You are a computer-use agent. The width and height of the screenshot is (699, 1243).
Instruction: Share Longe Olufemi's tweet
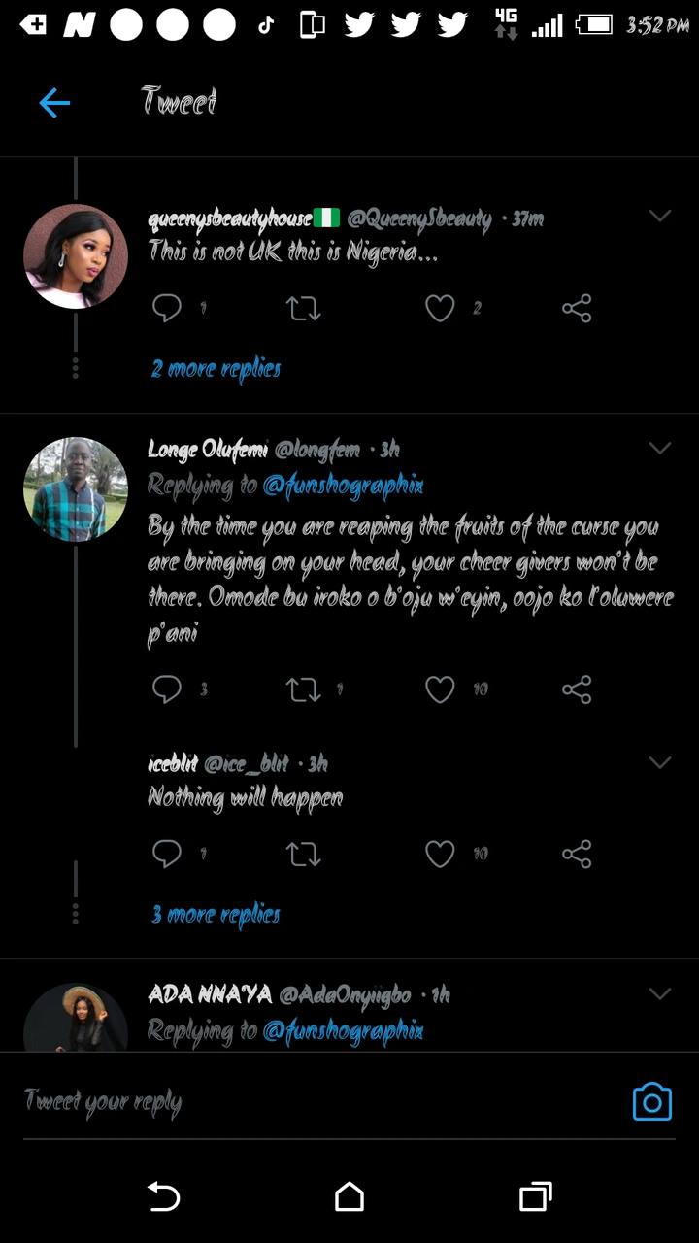577,689
